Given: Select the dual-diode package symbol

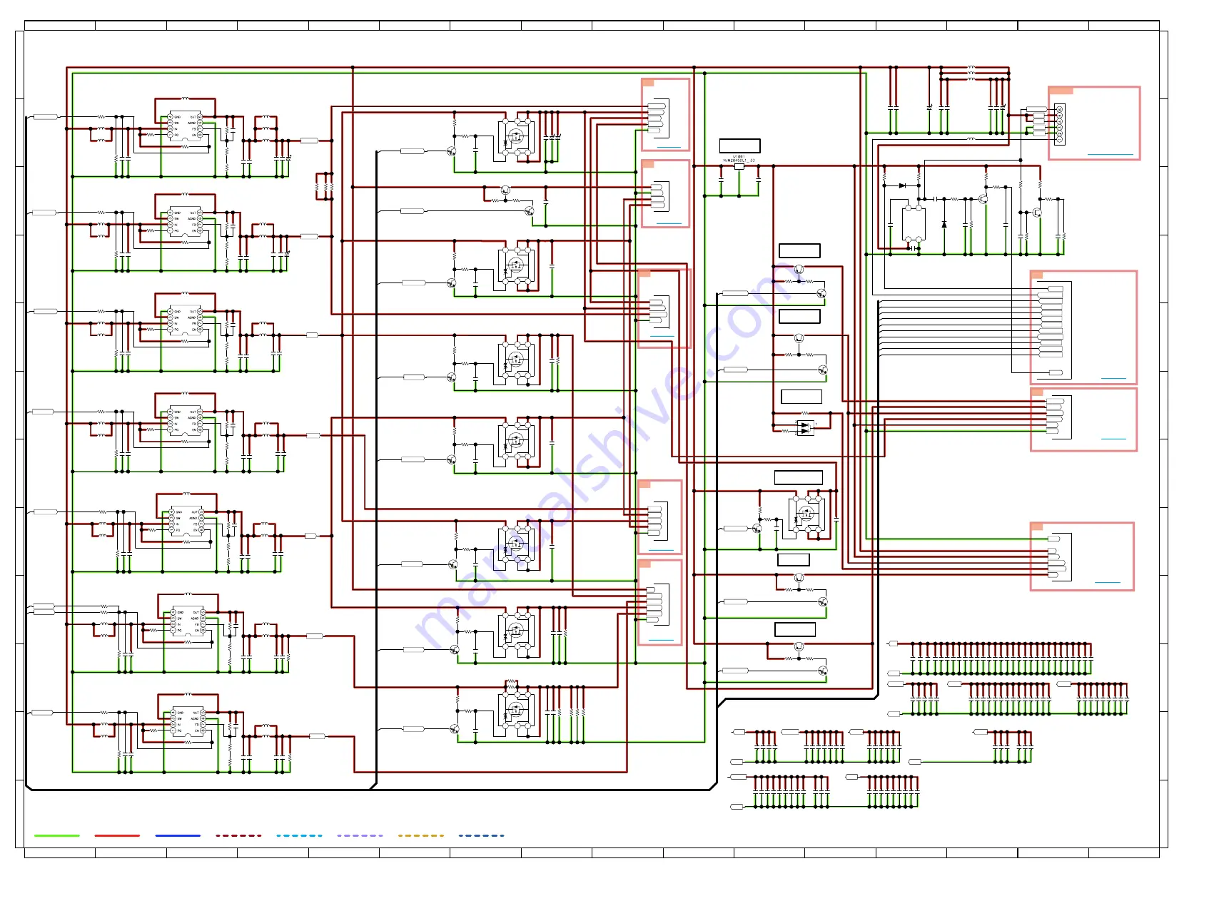Looking at the screenshot, I should (805, 428).
